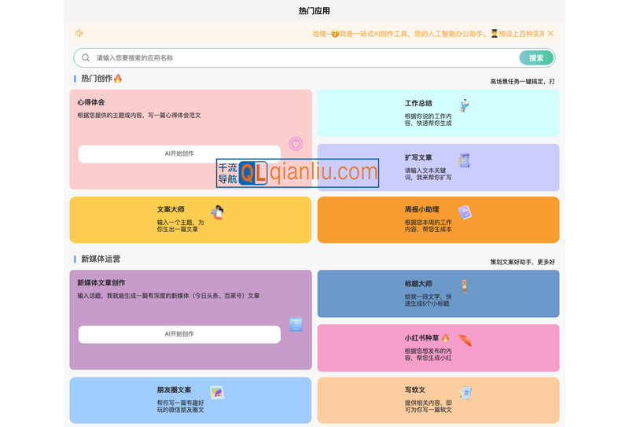Viewport: 629px width, 427px height.
Task: Click the 标题大师 icon
Action: pyautogui.click(x=465, y=286)
